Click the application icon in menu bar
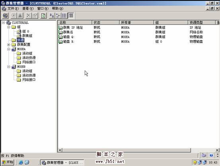The image size is (220, 166). pyautogui.click(x=4, y=9)
